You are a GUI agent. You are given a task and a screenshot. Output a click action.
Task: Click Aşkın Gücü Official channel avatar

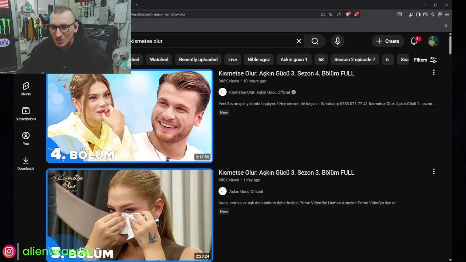(x=222, y=191)
